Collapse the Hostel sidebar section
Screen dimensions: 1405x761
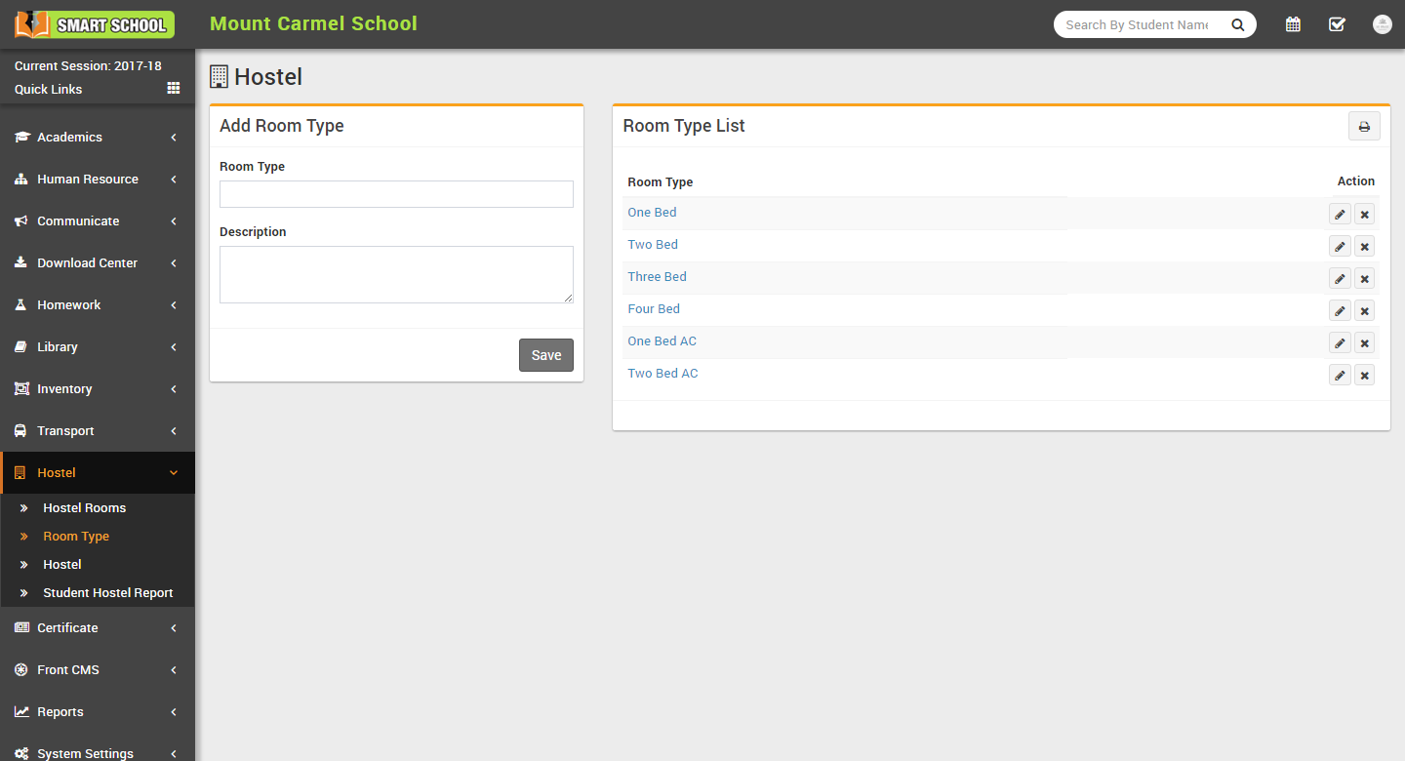coord(97,473)
